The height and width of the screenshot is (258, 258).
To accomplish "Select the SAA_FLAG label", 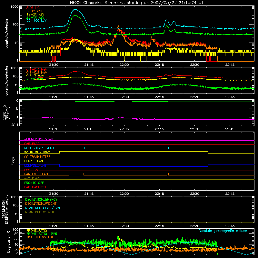I will 32,170.
